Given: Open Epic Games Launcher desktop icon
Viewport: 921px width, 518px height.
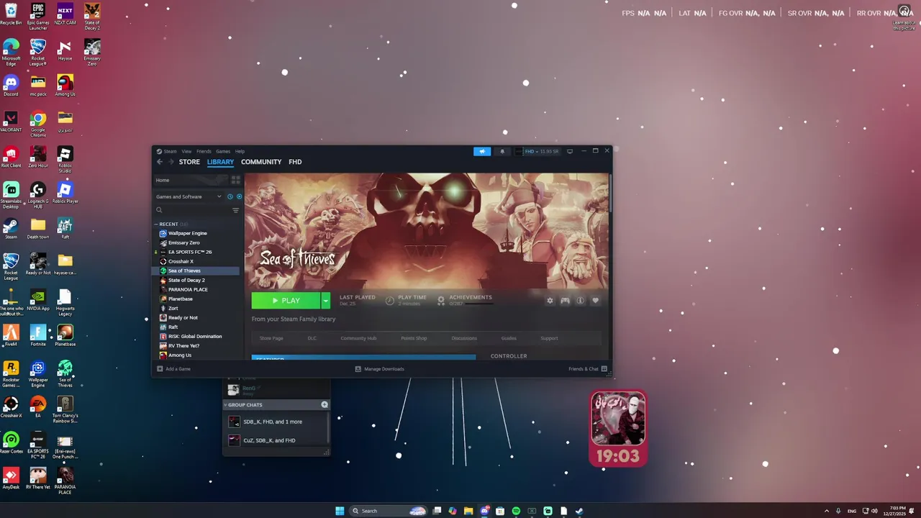Looking at the screenshot, I should point(38,17).
